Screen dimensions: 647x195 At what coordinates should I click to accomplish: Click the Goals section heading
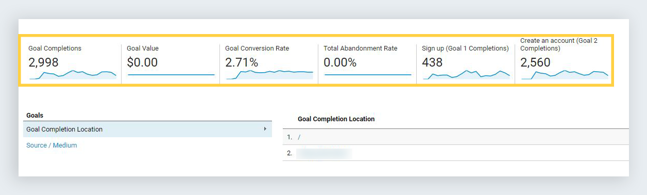coord(35,116)
